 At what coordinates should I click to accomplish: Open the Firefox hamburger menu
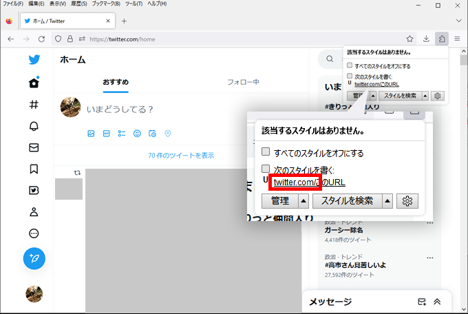(457, 39)
